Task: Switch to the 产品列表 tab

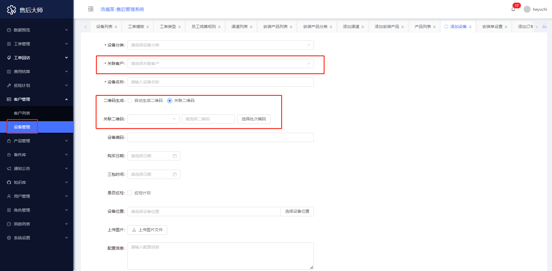Action: [x=423, y=27]
